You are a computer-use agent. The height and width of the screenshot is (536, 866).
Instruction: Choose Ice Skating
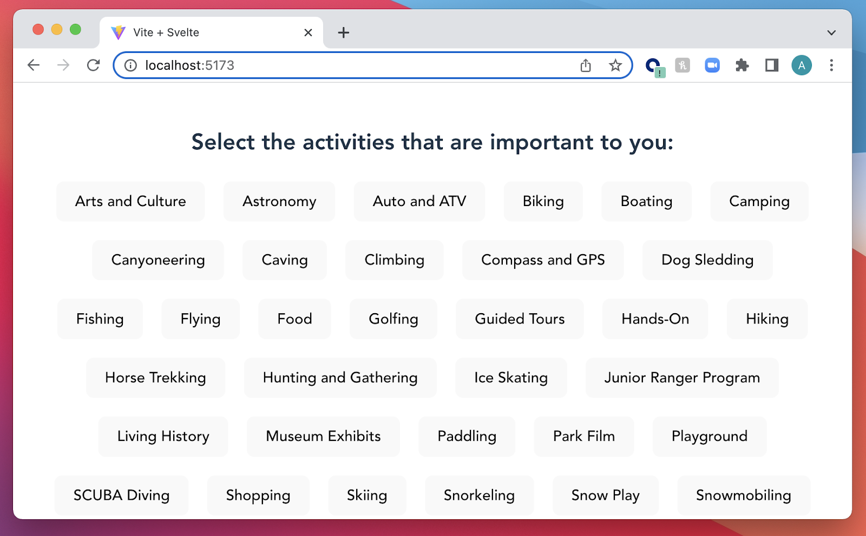click(511, 378)
